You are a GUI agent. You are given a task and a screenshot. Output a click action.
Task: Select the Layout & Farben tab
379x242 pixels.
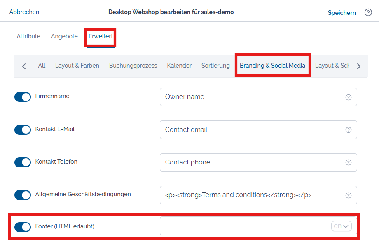[x=77, y=66]
